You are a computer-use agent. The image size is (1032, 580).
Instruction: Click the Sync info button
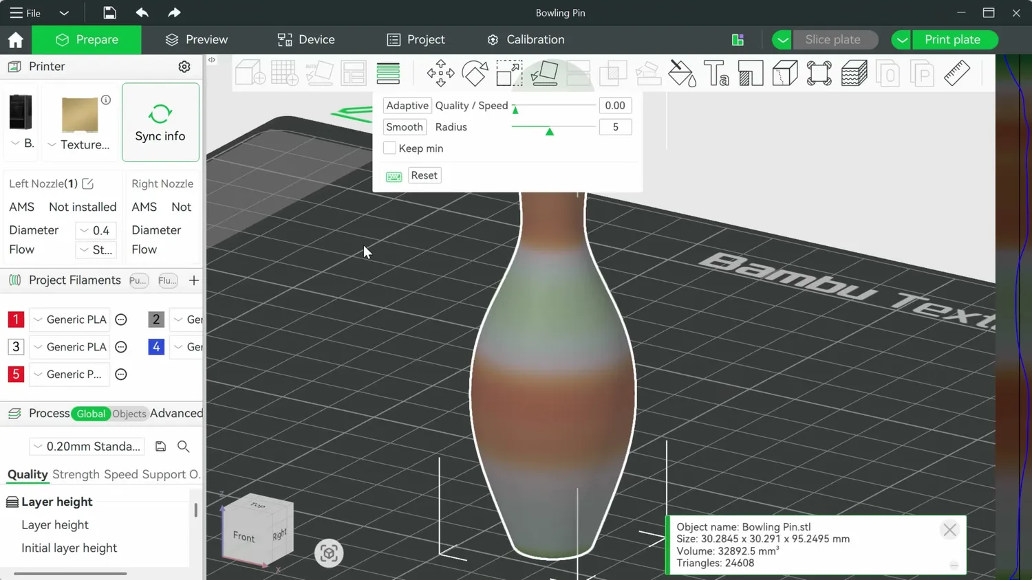160,122
